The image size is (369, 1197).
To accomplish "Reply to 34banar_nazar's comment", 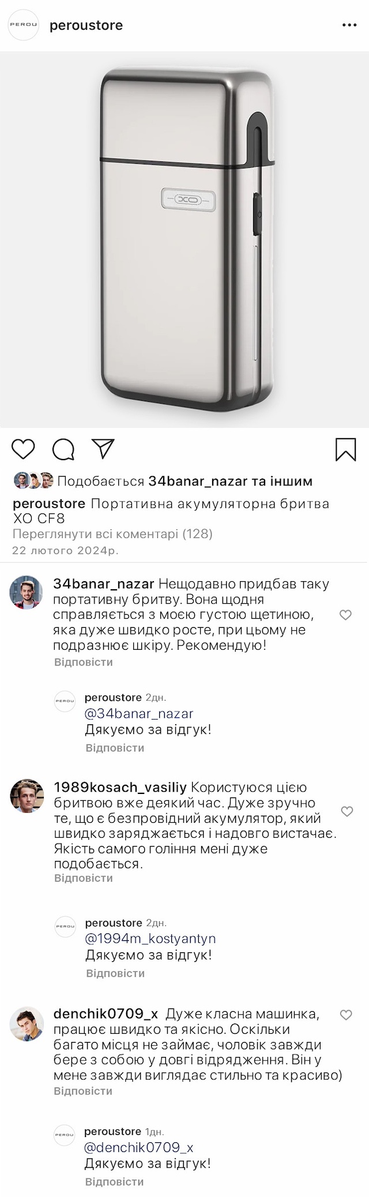I will point(84,662).
